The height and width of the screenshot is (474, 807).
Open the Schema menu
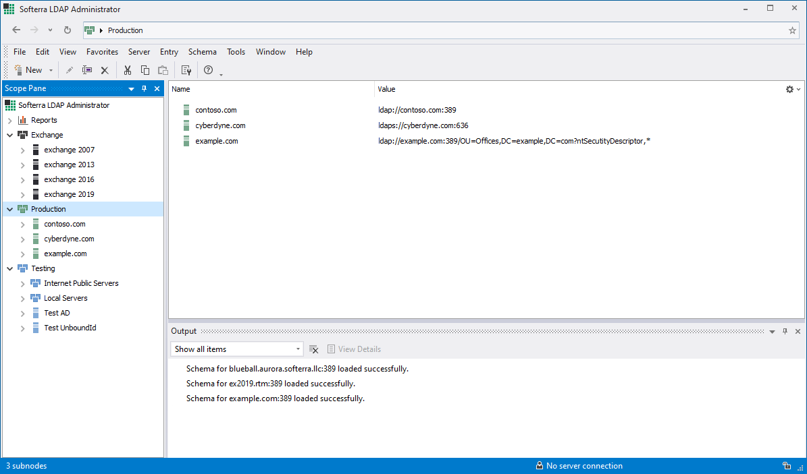point(202,52)
